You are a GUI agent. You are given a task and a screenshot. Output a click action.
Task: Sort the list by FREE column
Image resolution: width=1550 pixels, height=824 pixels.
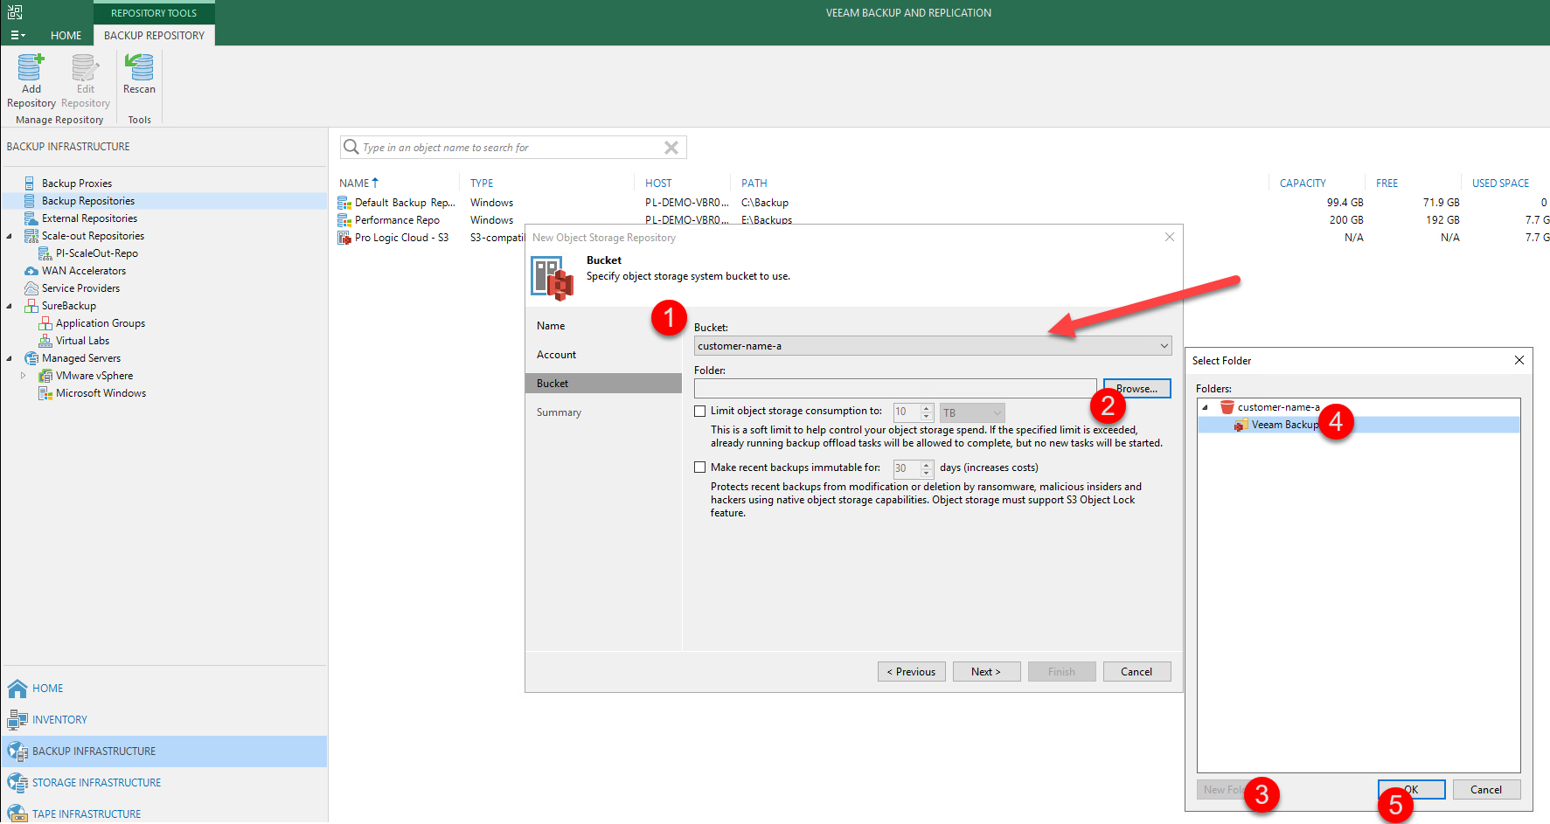(1387, 183)
